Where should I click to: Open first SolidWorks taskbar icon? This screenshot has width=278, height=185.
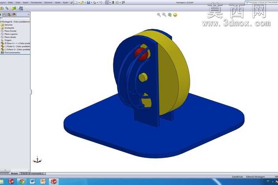coord(11,181)
